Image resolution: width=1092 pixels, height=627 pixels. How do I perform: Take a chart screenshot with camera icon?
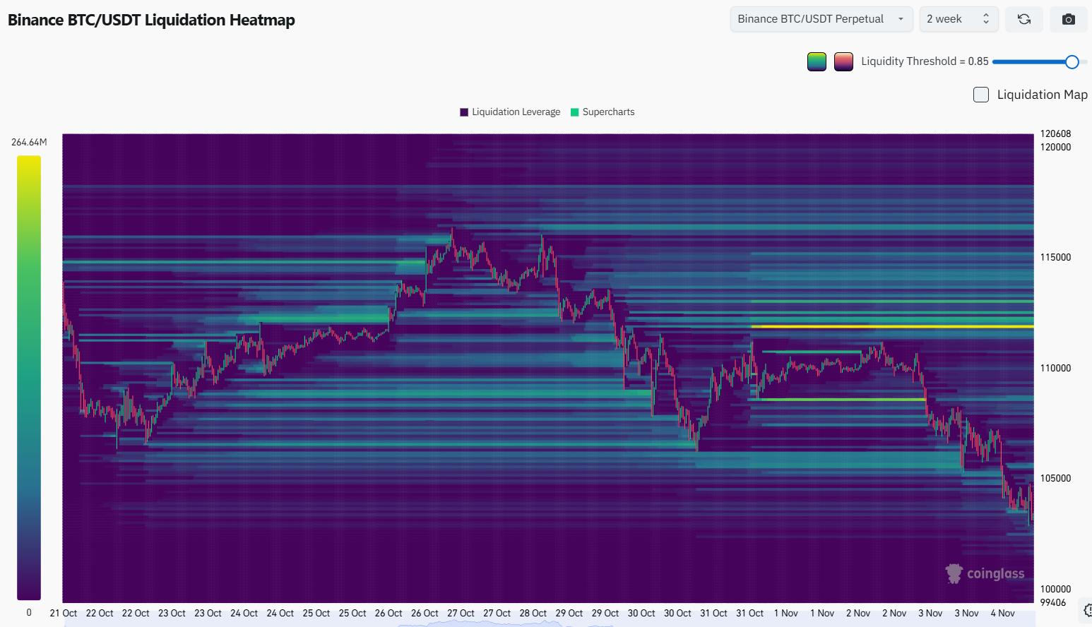1069,19
